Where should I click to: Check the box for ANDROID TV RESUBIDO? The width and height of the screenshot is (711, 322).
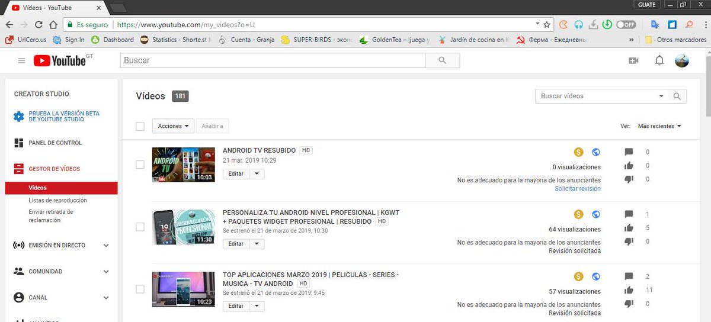(140, 165)
